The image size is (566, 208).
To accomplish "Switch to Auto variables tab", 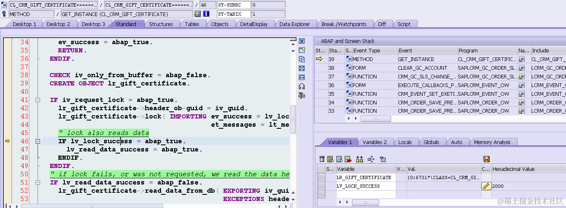I will tap(457, 142).
